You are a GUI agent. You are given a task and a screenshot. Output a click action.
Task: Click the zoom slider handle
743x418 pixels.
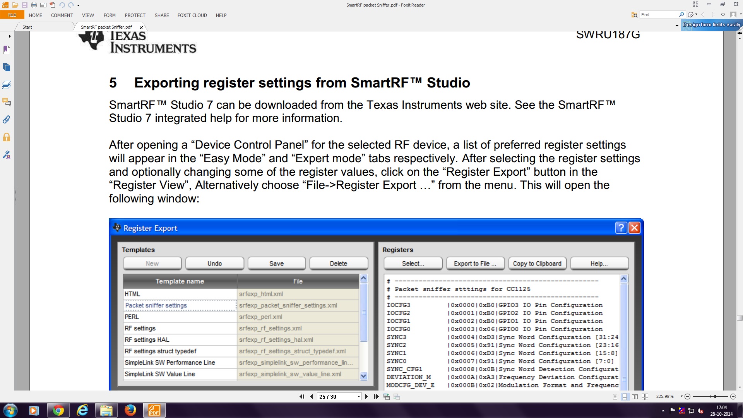[x=715, y=396]
